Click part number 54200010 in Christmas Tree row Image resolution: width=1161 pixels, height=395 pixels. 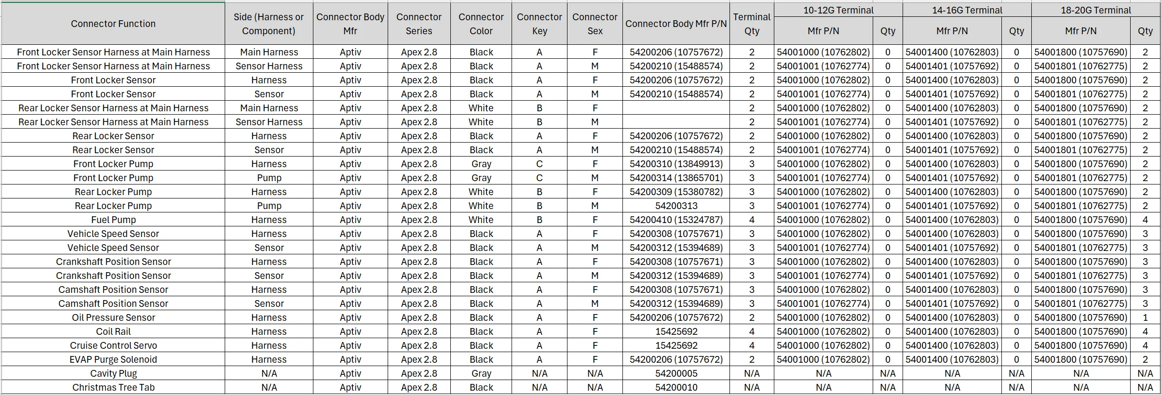[676, 387]
